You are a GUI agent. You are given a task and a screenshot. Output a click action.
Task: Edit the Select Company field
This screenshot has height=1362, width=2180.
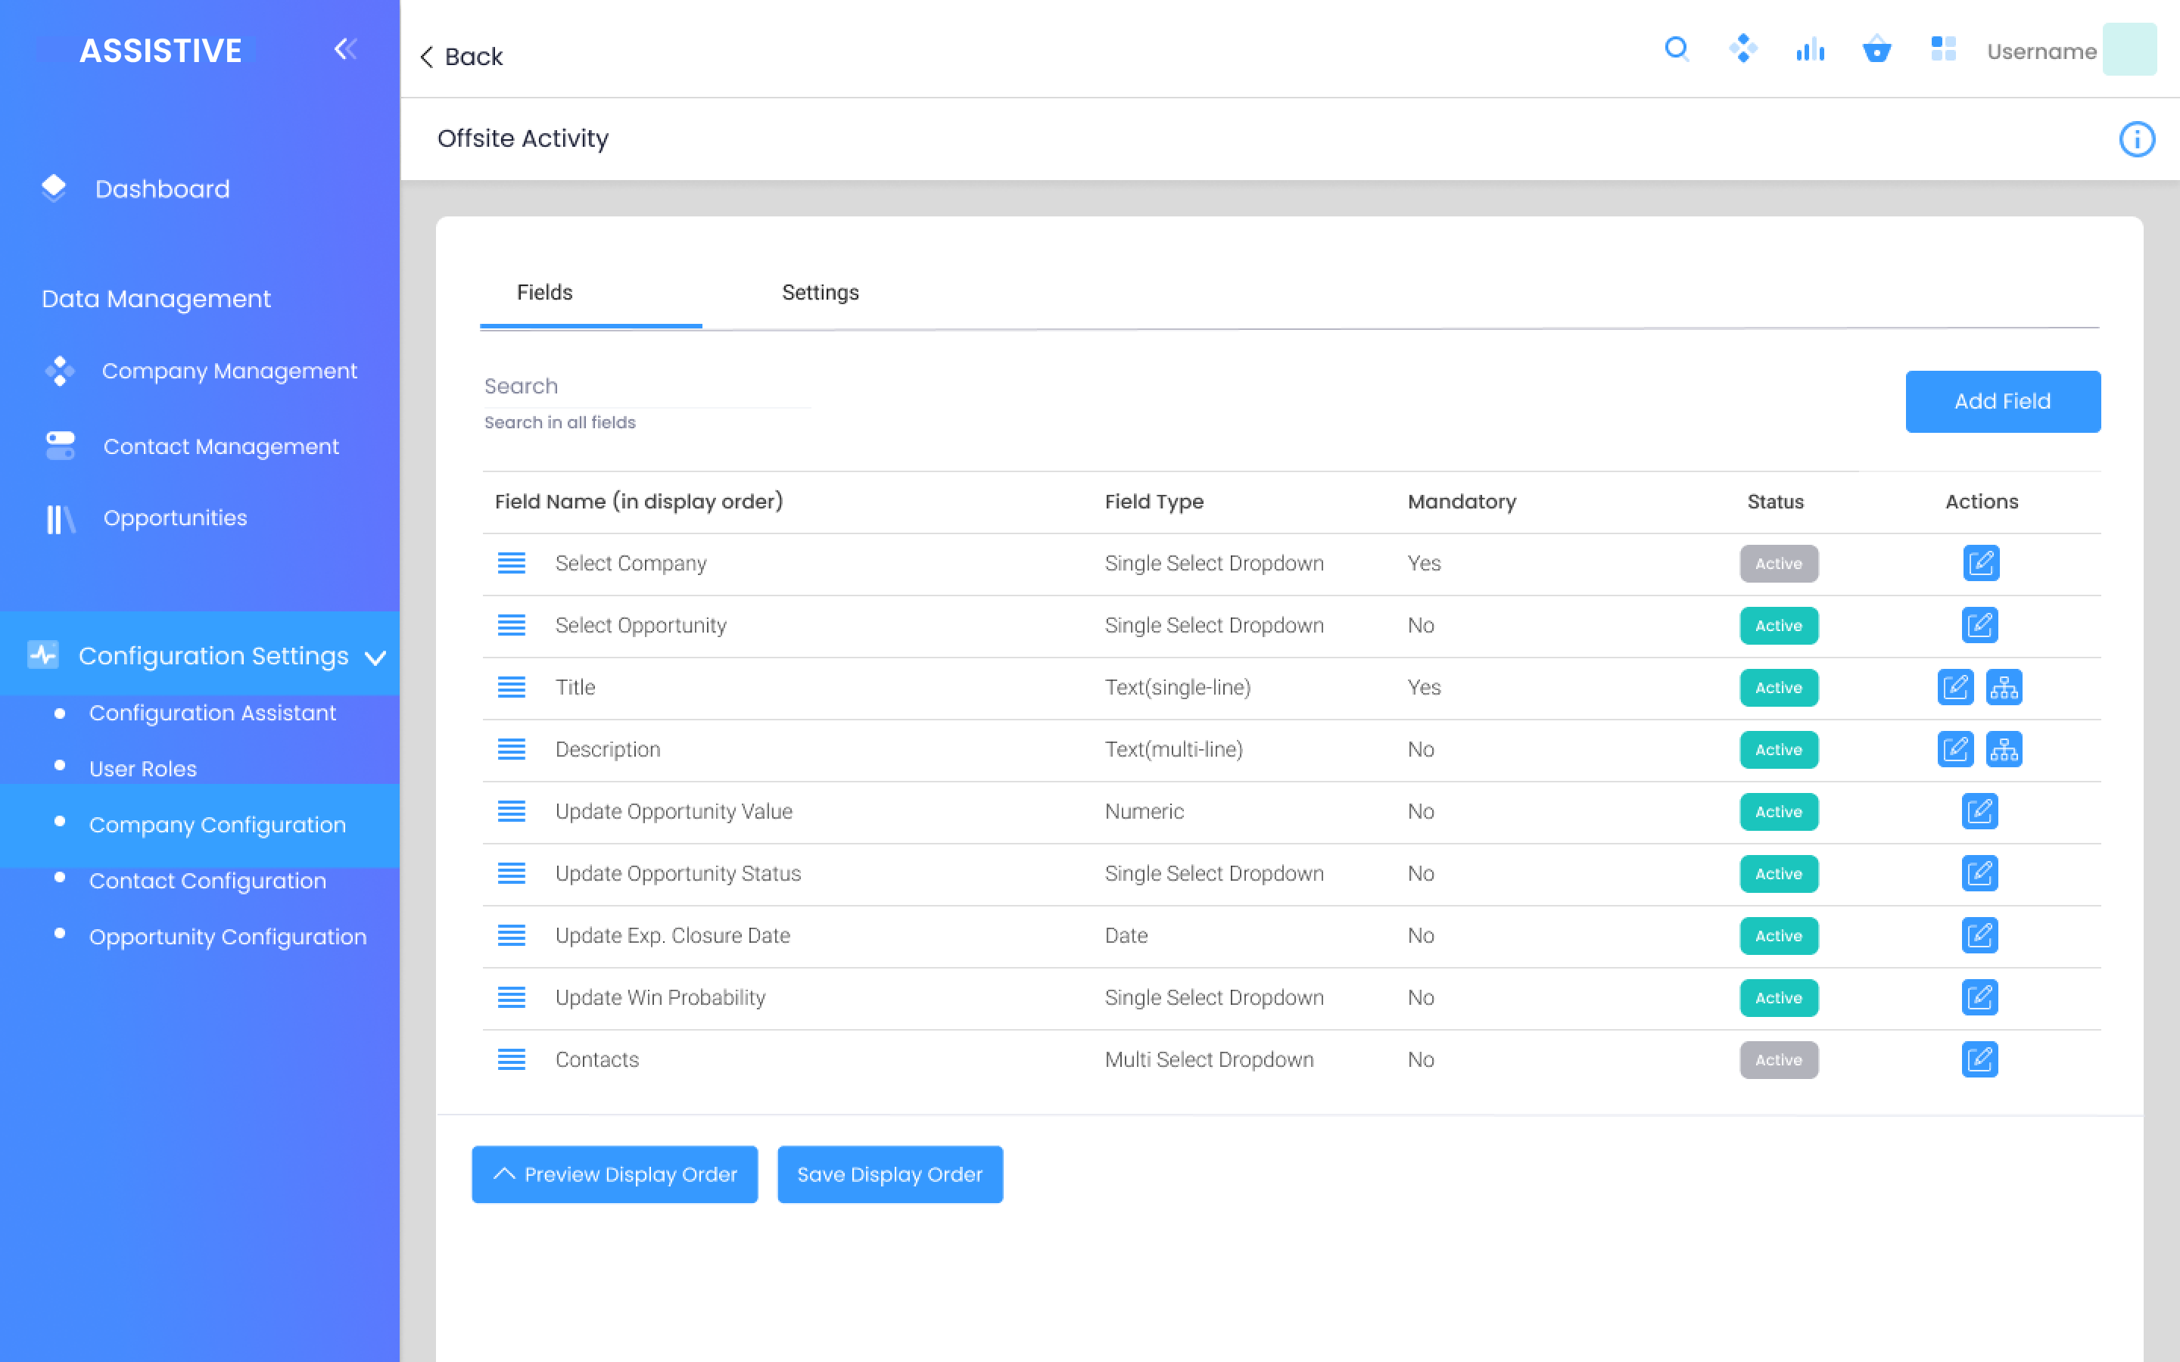point(1981,563)
